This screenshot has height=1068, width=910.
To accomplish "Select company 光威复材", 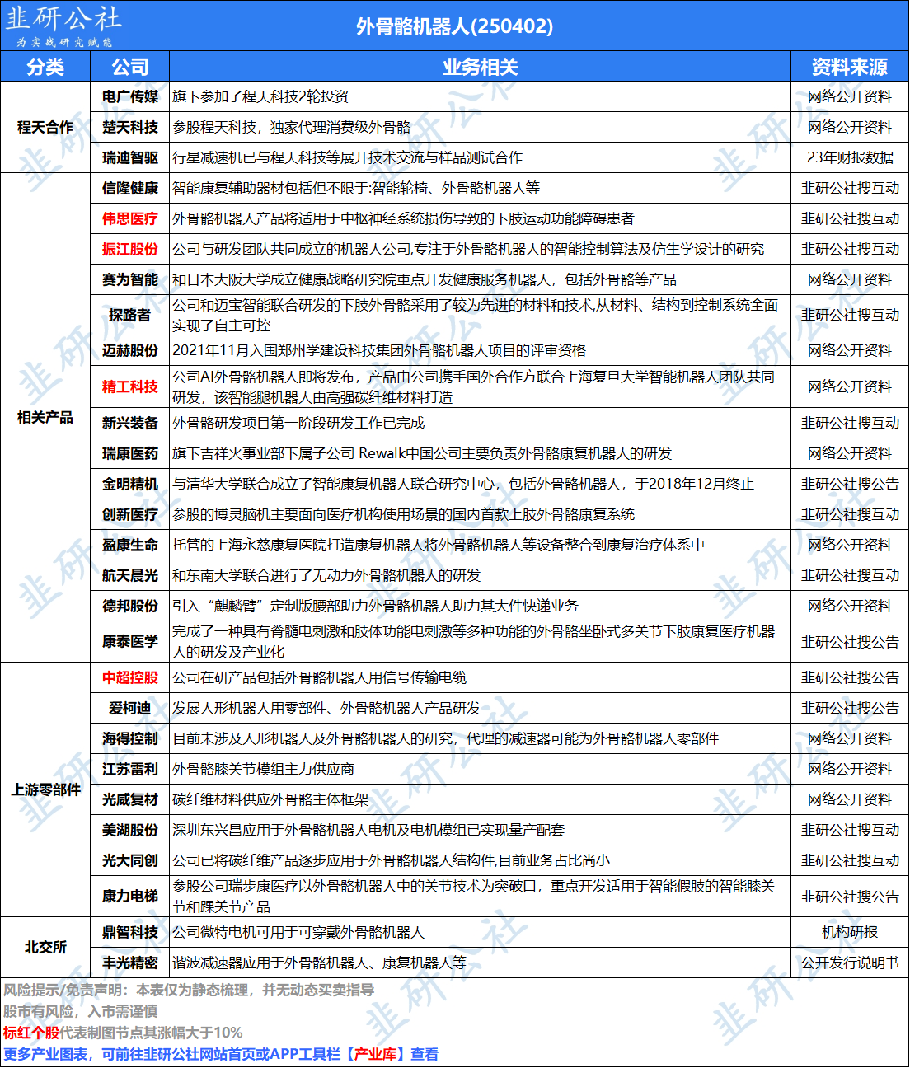I will 130,799.
